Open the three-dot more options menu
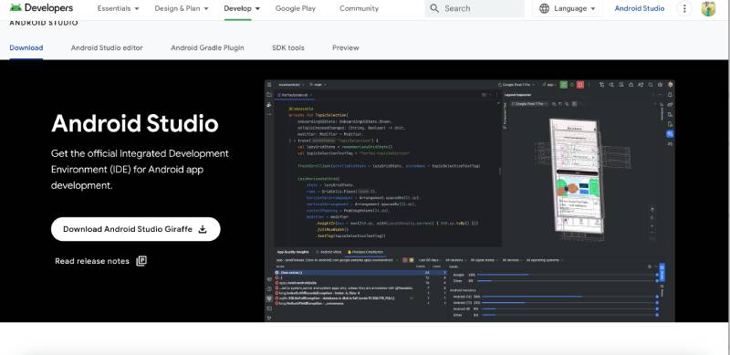This screenshot has height=355, width=730. coord(683,8)
